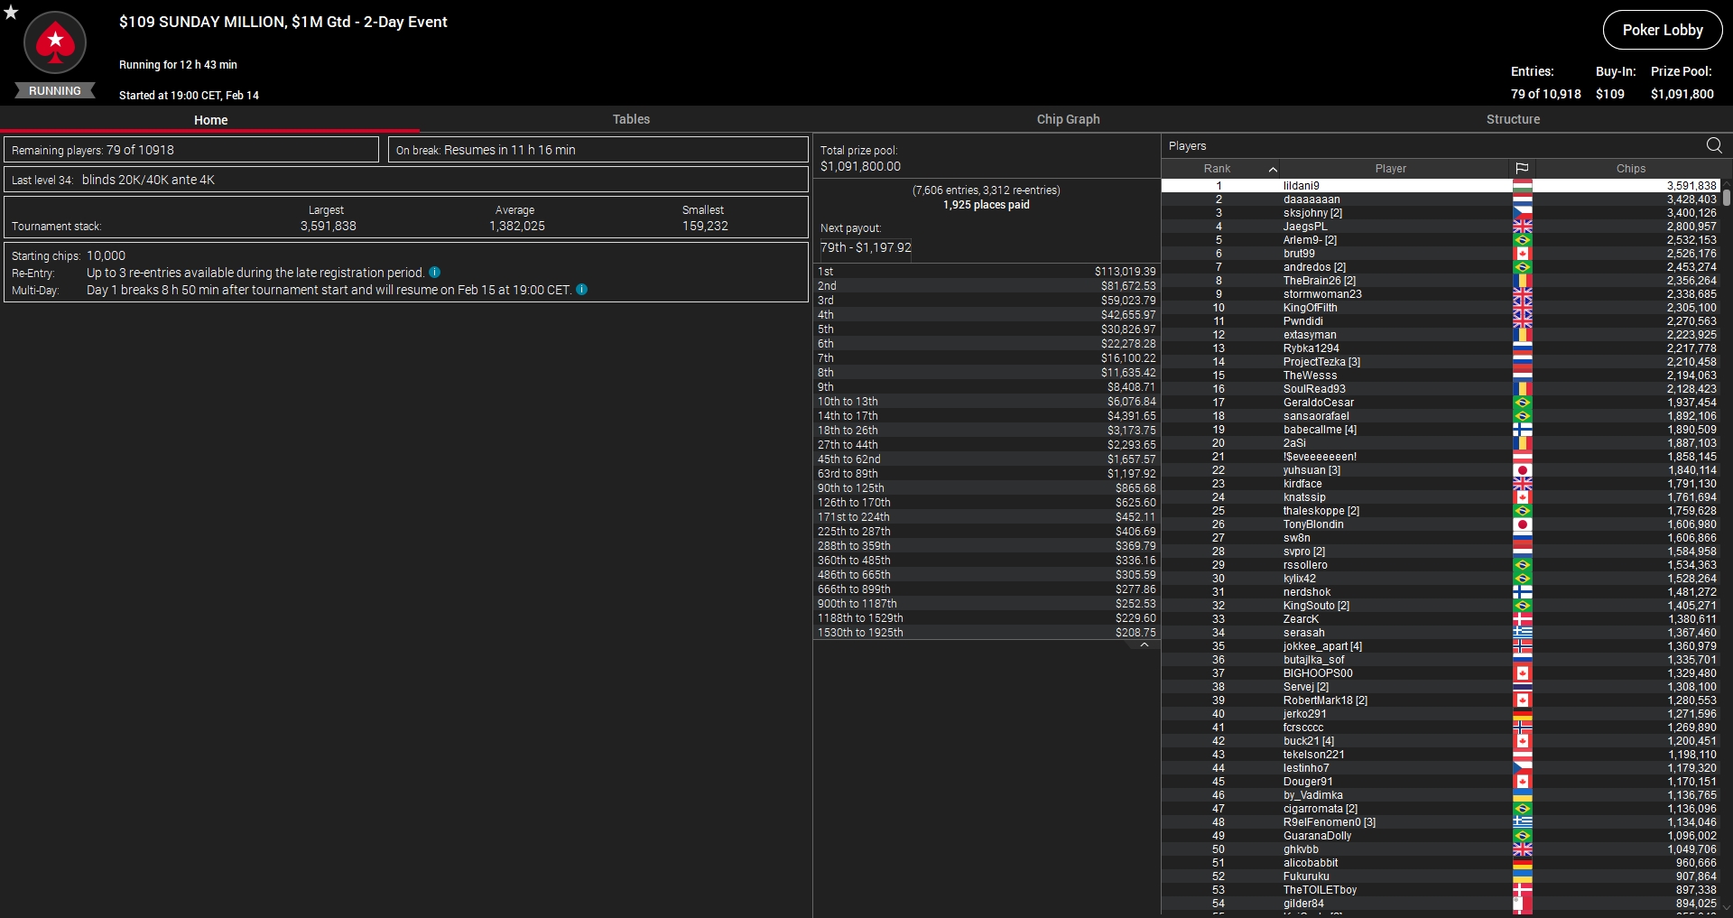Collapse the payout list with the chevron
The width and height of the screenshot is (1733, 918).
click(x=1145, y=645)
